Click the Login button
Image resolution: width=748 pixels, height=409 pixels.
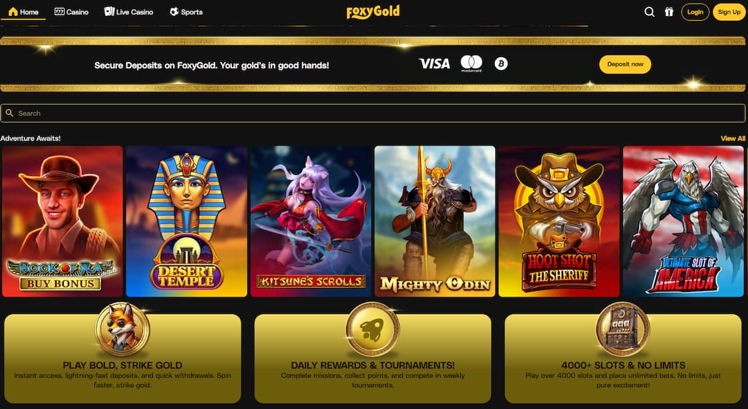[695, 12]
